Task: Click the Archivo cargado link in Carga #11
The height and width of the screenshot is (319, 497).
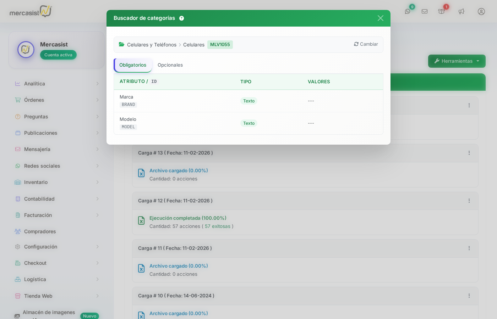Action: click(x=179, y=266)
